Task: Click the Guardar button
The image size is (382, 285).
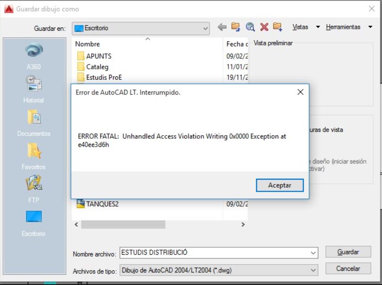Action: click(348, 252)
